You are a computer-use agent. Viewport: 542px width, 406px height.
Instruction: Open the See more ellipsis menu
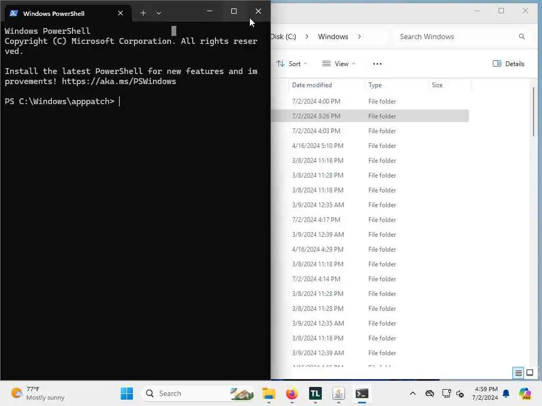pyautogui.click(x=377, y=64)
